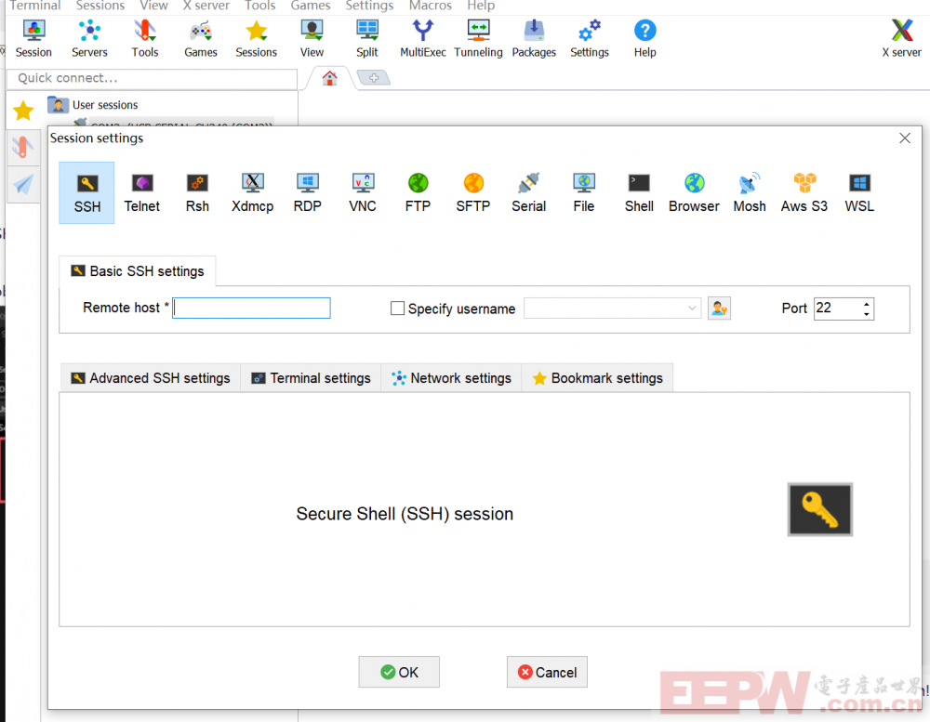Click the Quick connect search box
930x722 pixels.
click(152, 78)
